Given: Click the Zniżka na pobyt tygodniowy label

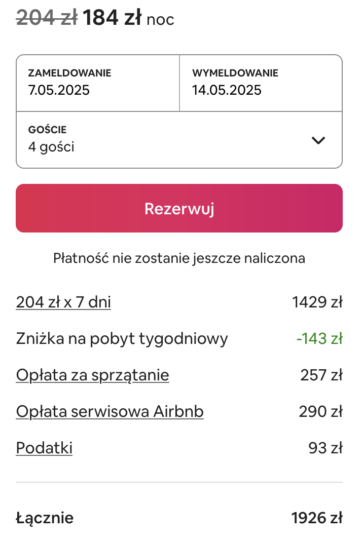Looking at the screenshot, I should (x=122, y=338).
